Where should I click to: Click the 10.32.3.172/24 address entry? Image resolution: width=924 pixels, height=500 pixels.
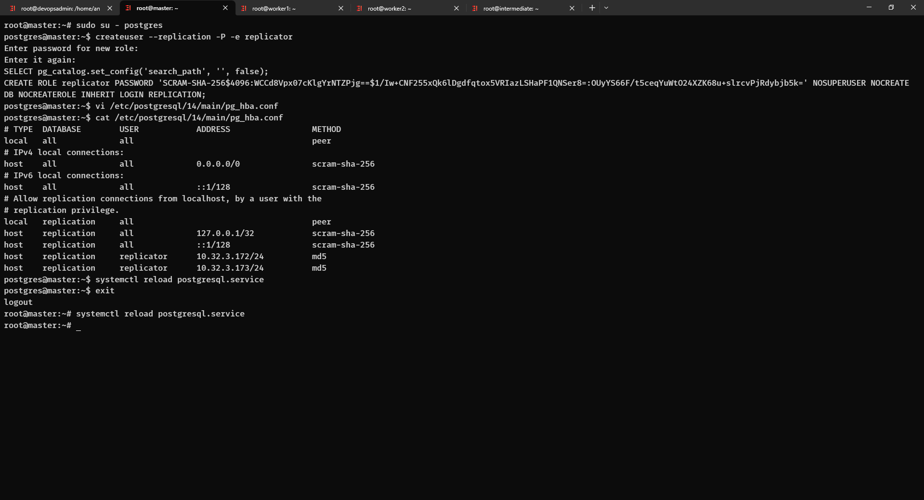(230, 256)
